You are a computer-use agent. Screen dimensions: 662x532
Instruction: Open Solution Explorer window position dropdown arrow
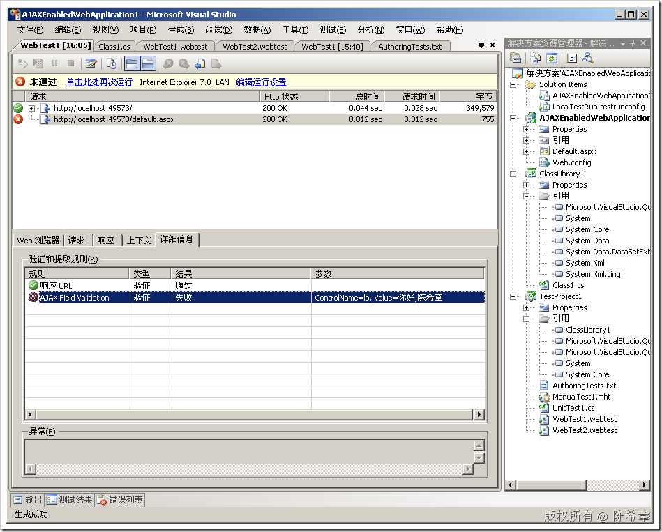pos(623,43)
